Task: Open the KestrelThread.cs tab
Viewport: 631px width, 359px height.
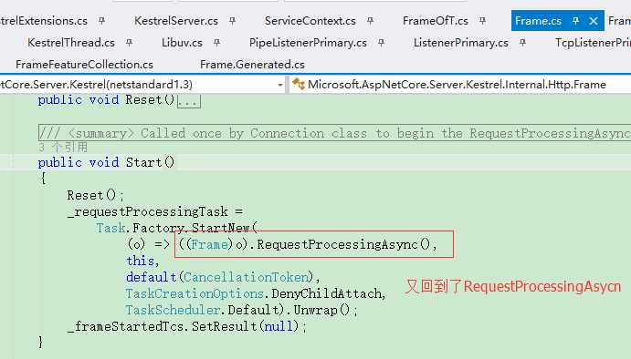Action: (x=71, y=43)
